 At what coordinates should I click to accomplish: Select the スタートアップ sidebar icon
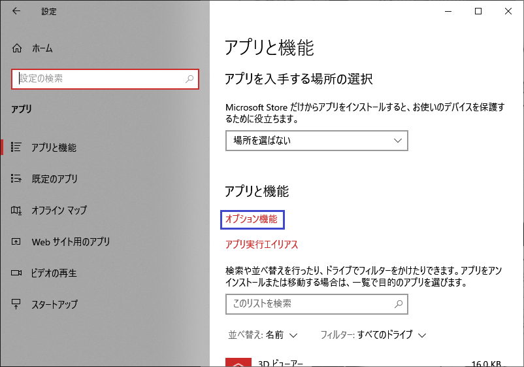click(x=16, y=304)
